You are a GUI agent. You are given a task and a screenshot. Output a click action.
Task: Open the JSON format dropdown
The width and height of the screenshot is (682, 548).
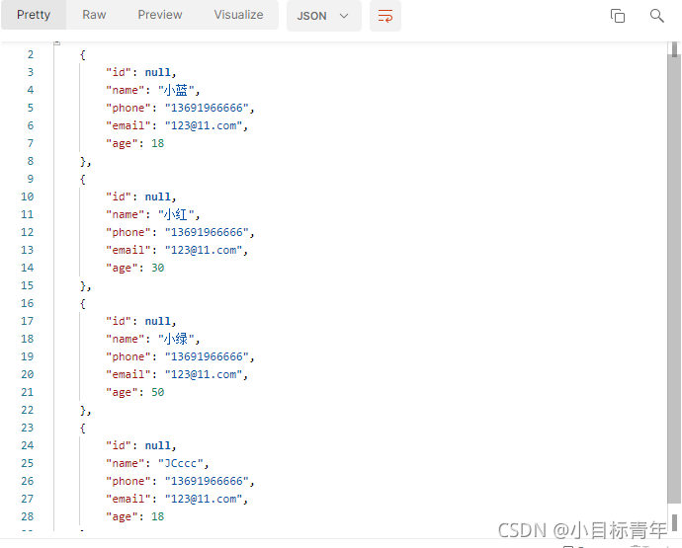click(x=323, y=16)
